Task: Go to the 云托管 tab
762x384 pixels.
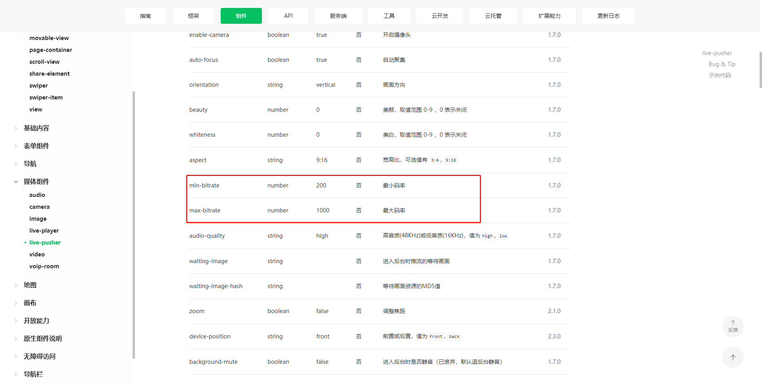Action: pos(493,16)
